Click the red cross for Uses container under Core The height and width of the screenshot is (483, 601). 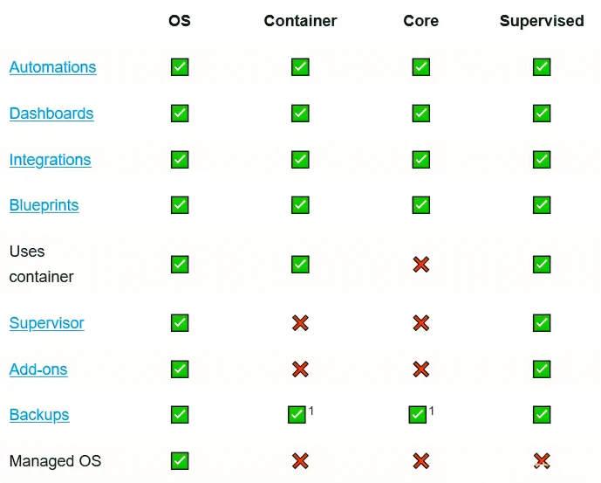[x=420, y=264]
